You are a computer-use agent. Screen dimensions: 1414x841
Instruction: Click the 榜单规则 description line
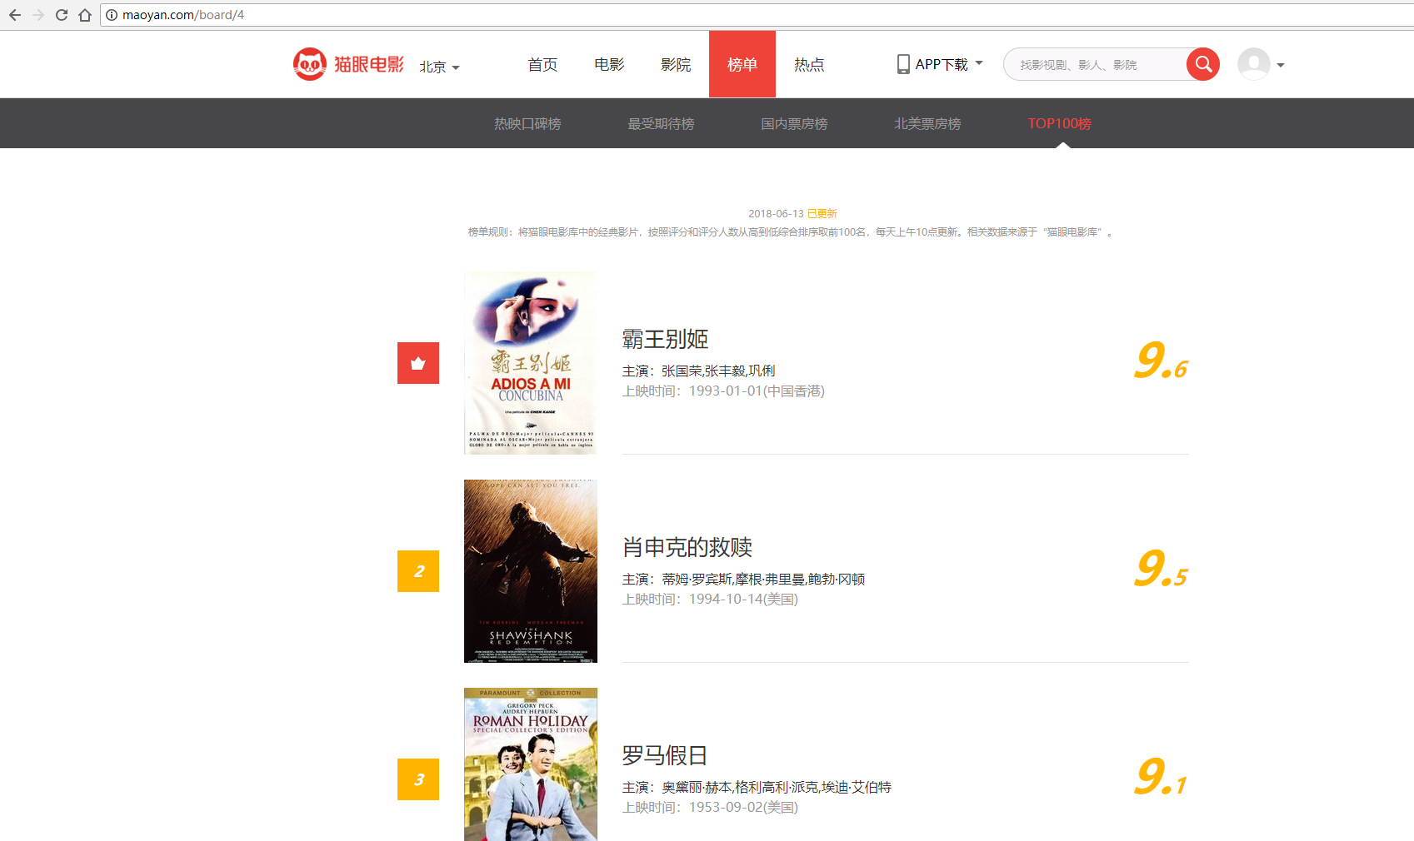pos(791,232)
